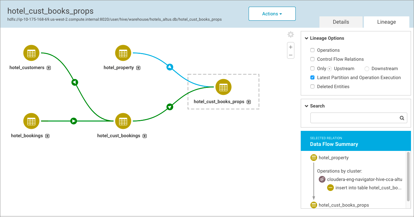Viewport: 414px width, 217px height.
Task: Click the green arrow on hotel_bookings link
Action: click(x=74, y=121)
